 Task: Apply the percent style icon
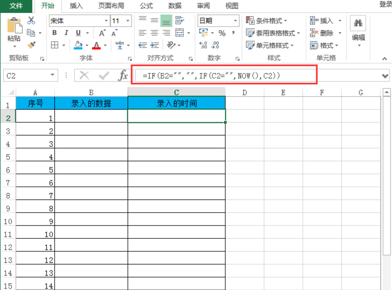coord(223,33)
